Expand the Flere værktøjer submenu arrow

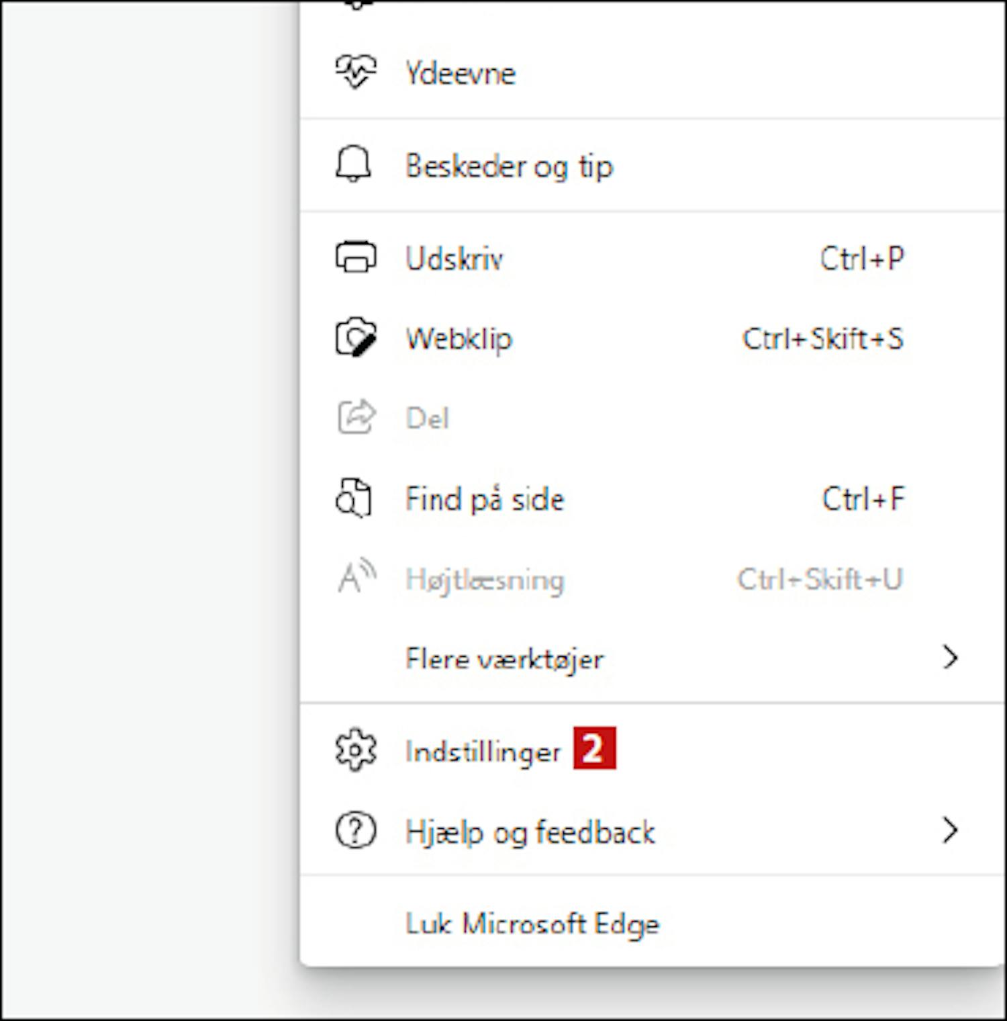point(950,658)
